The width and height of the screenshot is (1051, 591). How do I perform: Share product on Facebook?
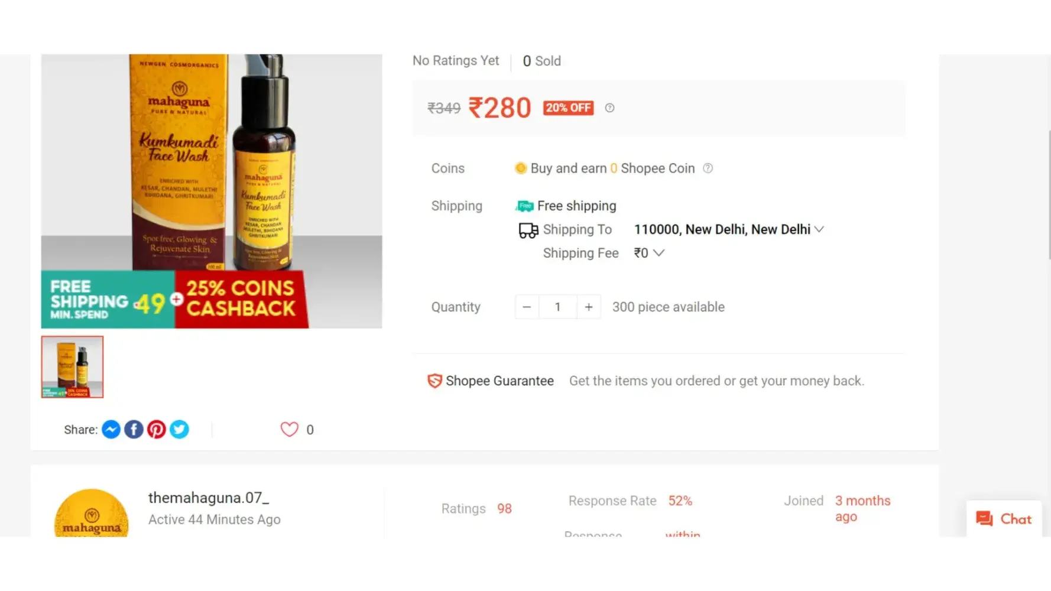click(x=134, y=430)
